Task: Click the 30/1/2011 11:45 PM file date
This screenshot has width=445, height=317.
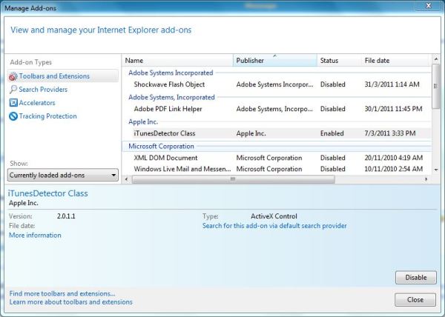Action: coord(393,109)
